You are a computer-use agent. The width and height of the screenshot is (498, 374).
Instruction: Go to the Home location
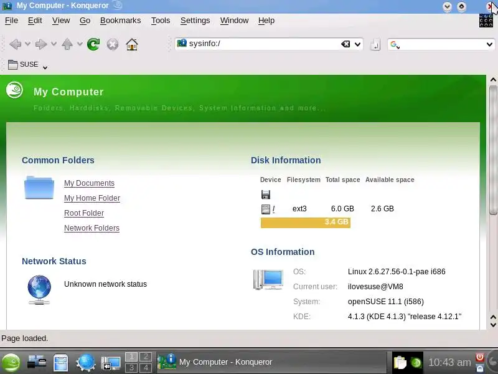click(x=132, y=44)
